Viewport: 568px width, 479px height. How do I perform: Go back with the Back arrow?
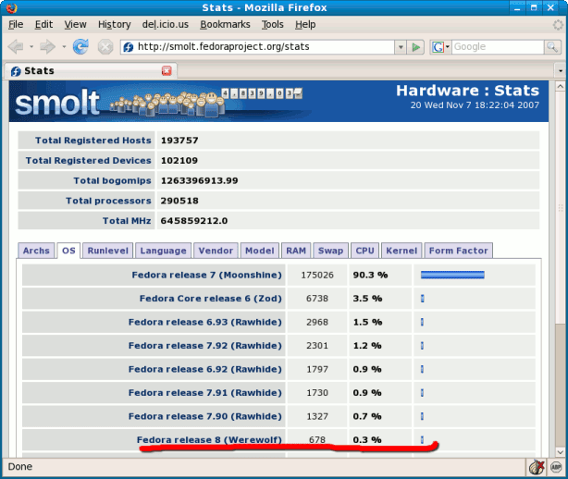16,47
